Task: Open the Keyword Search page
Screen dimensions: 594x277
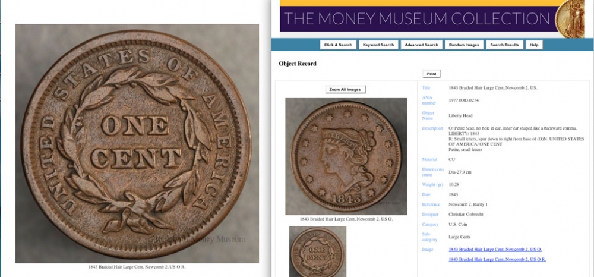Action: click(378, 45)
